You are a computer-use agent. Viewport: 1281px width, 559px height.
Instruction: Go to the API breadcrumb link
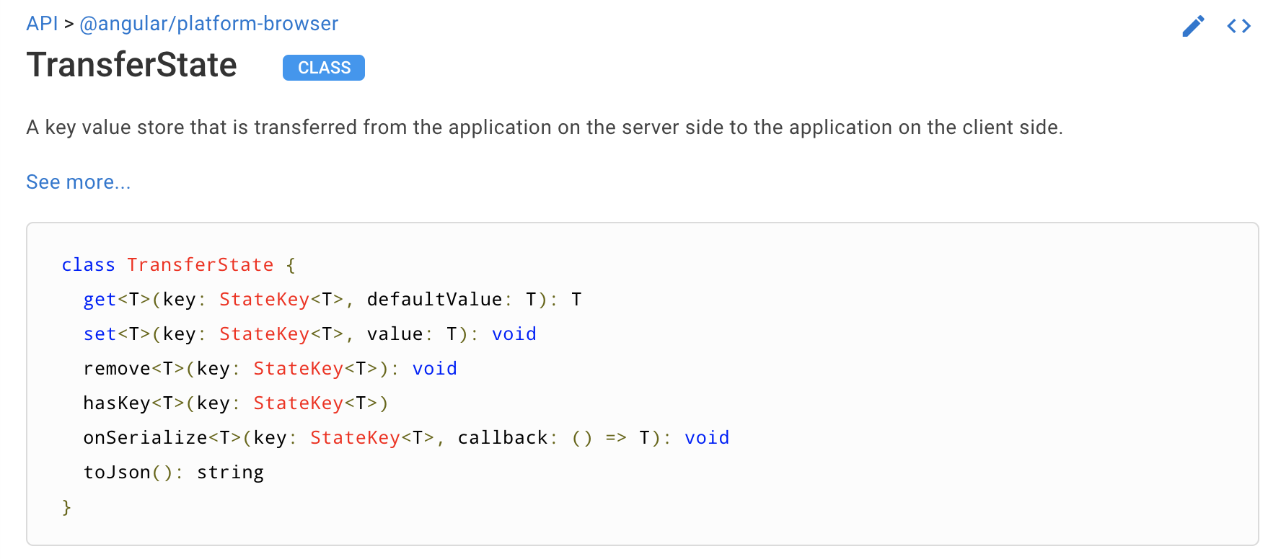(x=42, y=24)
